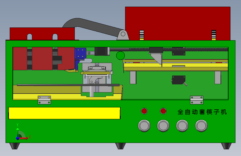Select the third gray round push button

coord(182,126)
